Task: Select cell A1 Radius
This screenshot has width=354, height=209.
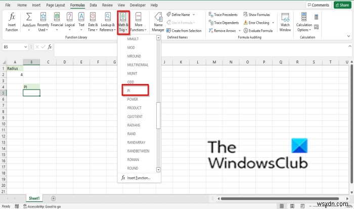Action: [x=15, y=68]
